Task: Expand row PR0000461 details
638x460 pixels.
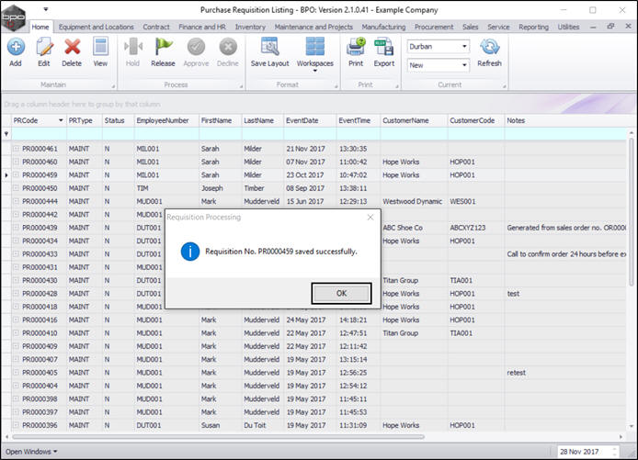Action: click(x=16, y=149)
